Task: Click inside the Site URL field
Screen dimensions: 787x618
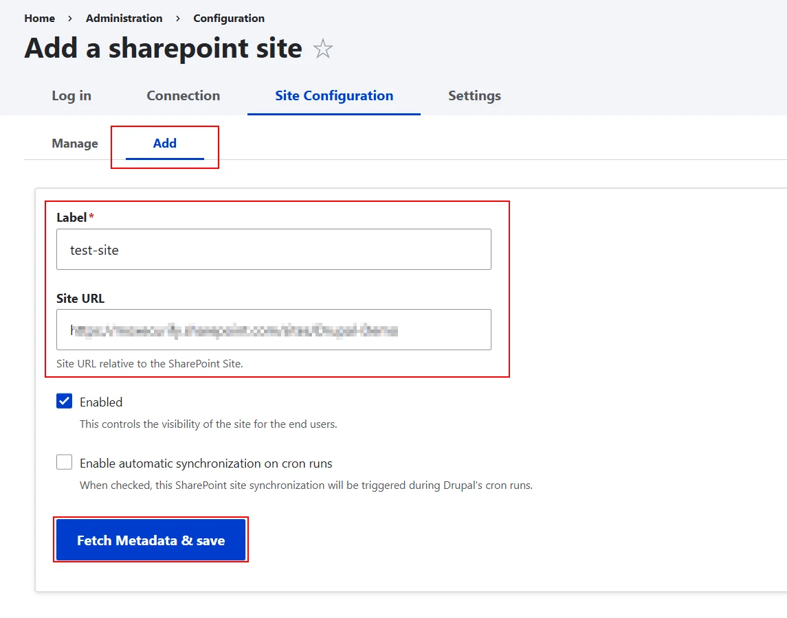Action: [x=274, y=330]
